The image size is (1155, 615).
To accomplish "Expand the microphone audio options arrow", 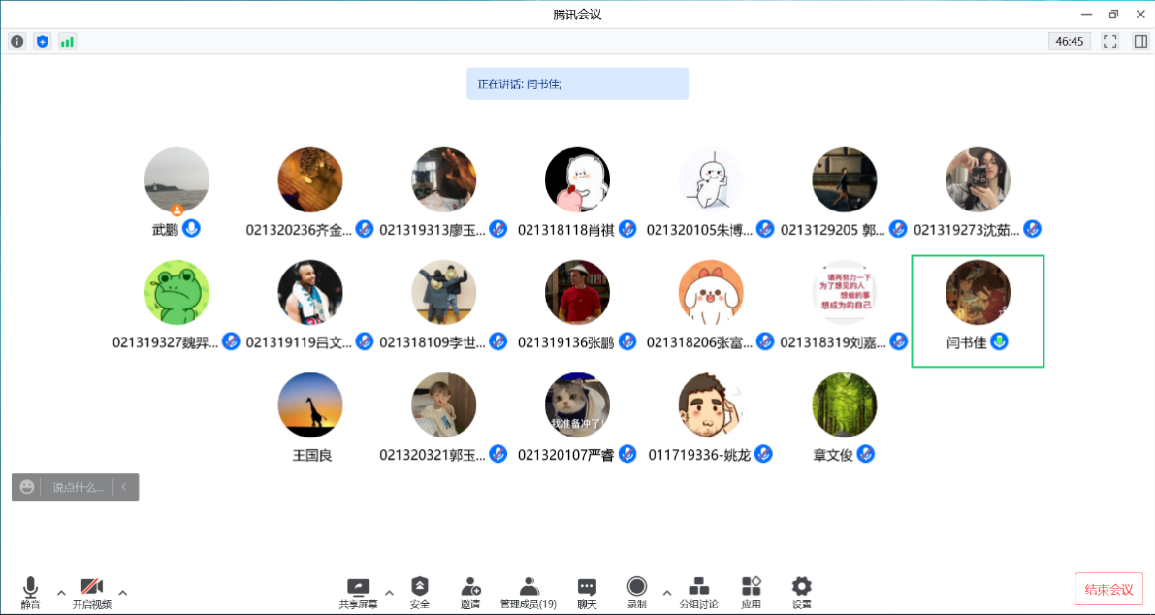I will [x=61, y=593].
